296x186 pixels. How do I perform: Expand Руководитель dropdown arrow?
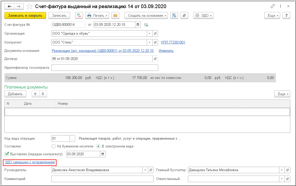coord(145,170)
